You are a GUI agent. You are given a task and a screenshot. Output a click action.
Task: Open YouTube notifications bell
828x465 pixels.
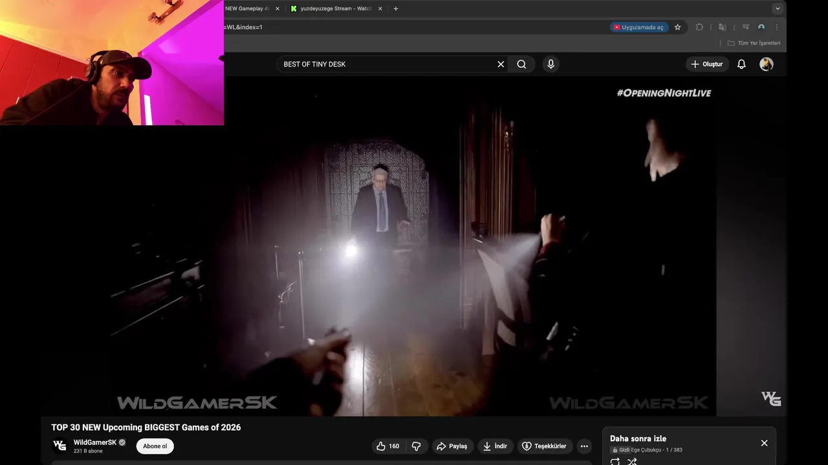coord(741,64)
